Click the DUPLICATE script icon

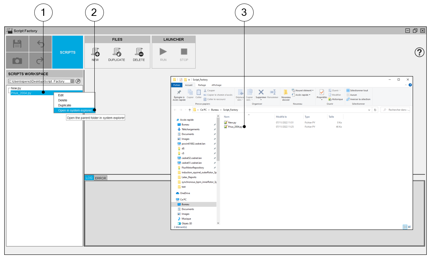click(x=117, y=53)
